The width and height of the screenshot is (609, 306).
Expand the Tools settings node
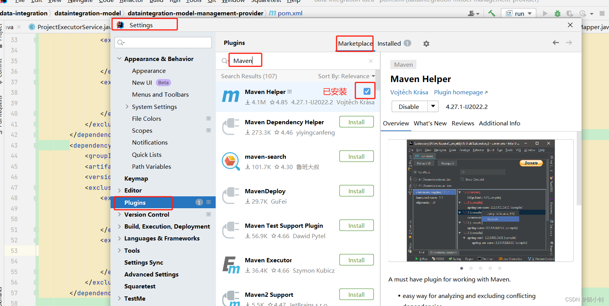(x=119, y=250)
